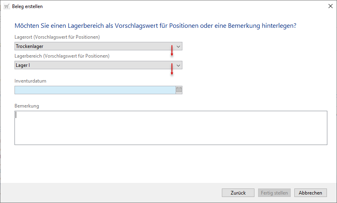Click the Lagerbereich (Vorschlagswert für Positionen) label
The width and height of the screenshot is (337, 203).
pos(62,56)
